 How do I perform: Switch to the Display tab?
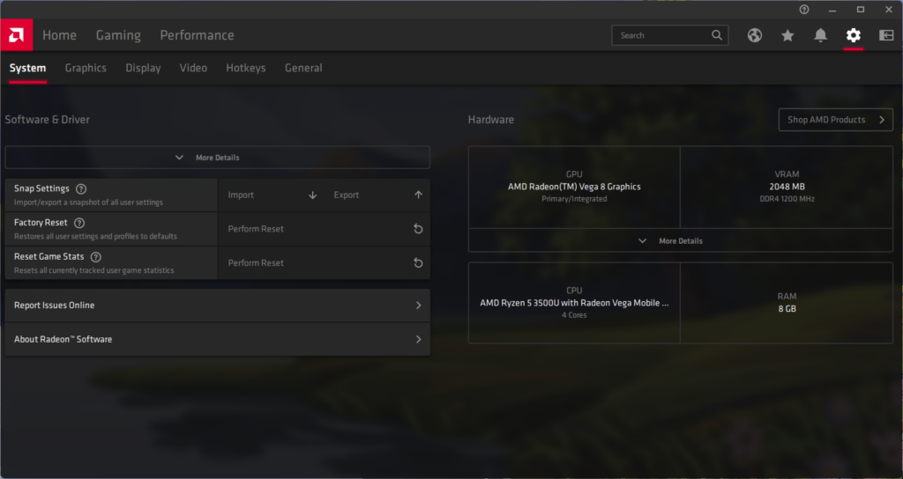pos(144,68)
